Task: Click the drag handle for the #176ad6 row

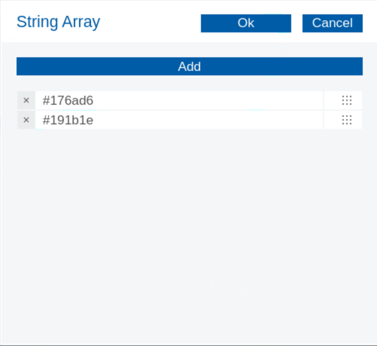Action: 347,101
